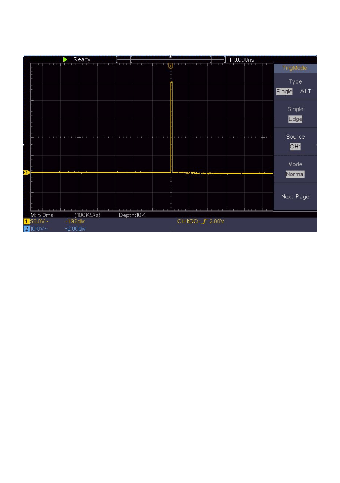Select Single trigger type option

click(284, 92)
